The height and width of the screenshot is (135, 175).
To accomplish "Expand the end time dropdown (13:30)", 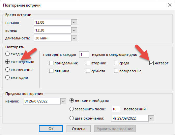I will (x=74, y=30).
